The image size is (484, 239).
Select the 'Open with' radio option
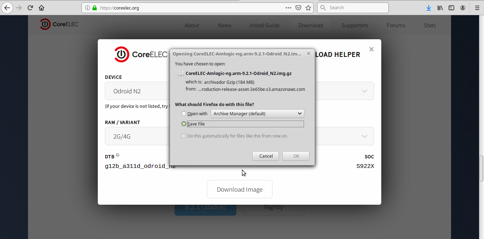184,114
